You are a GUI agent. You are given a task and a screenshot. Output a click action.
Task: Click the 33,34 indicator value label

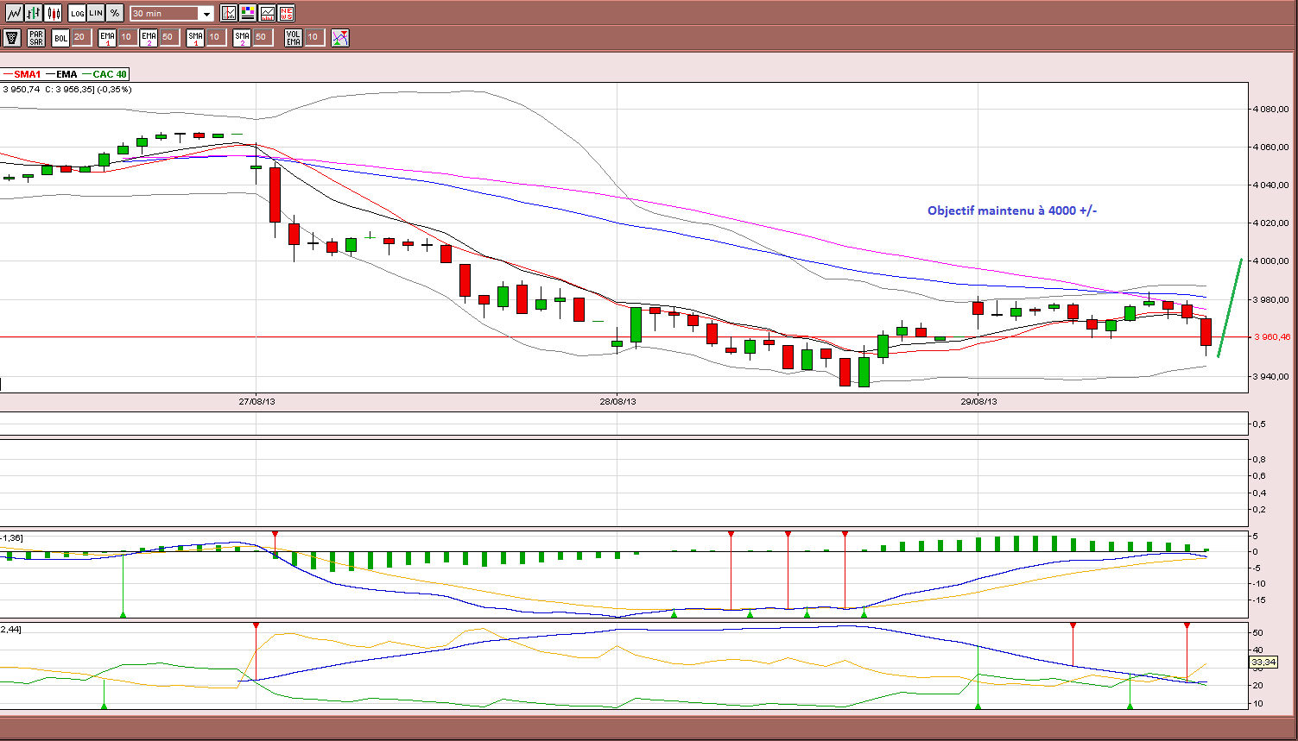point(1263,662)
